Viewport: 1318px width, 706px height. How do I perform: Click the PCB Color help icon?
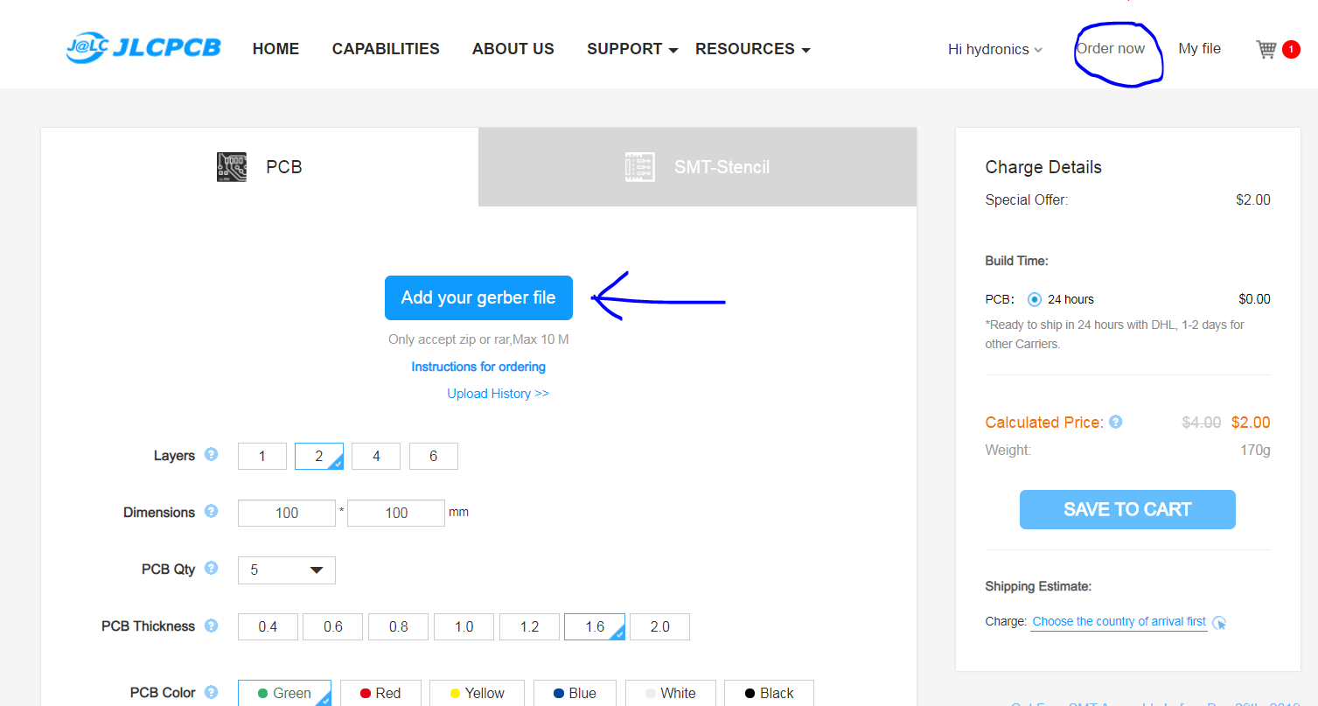211,692
